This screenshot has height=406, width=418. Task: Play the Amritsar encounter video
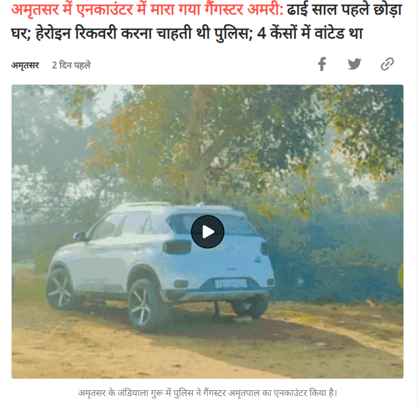pyautogui.click(x=207, y=231)
